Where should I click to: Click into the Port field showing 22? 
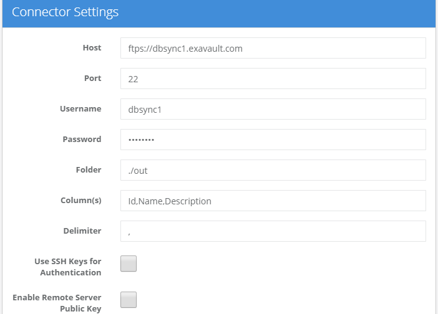click(273, 78)
